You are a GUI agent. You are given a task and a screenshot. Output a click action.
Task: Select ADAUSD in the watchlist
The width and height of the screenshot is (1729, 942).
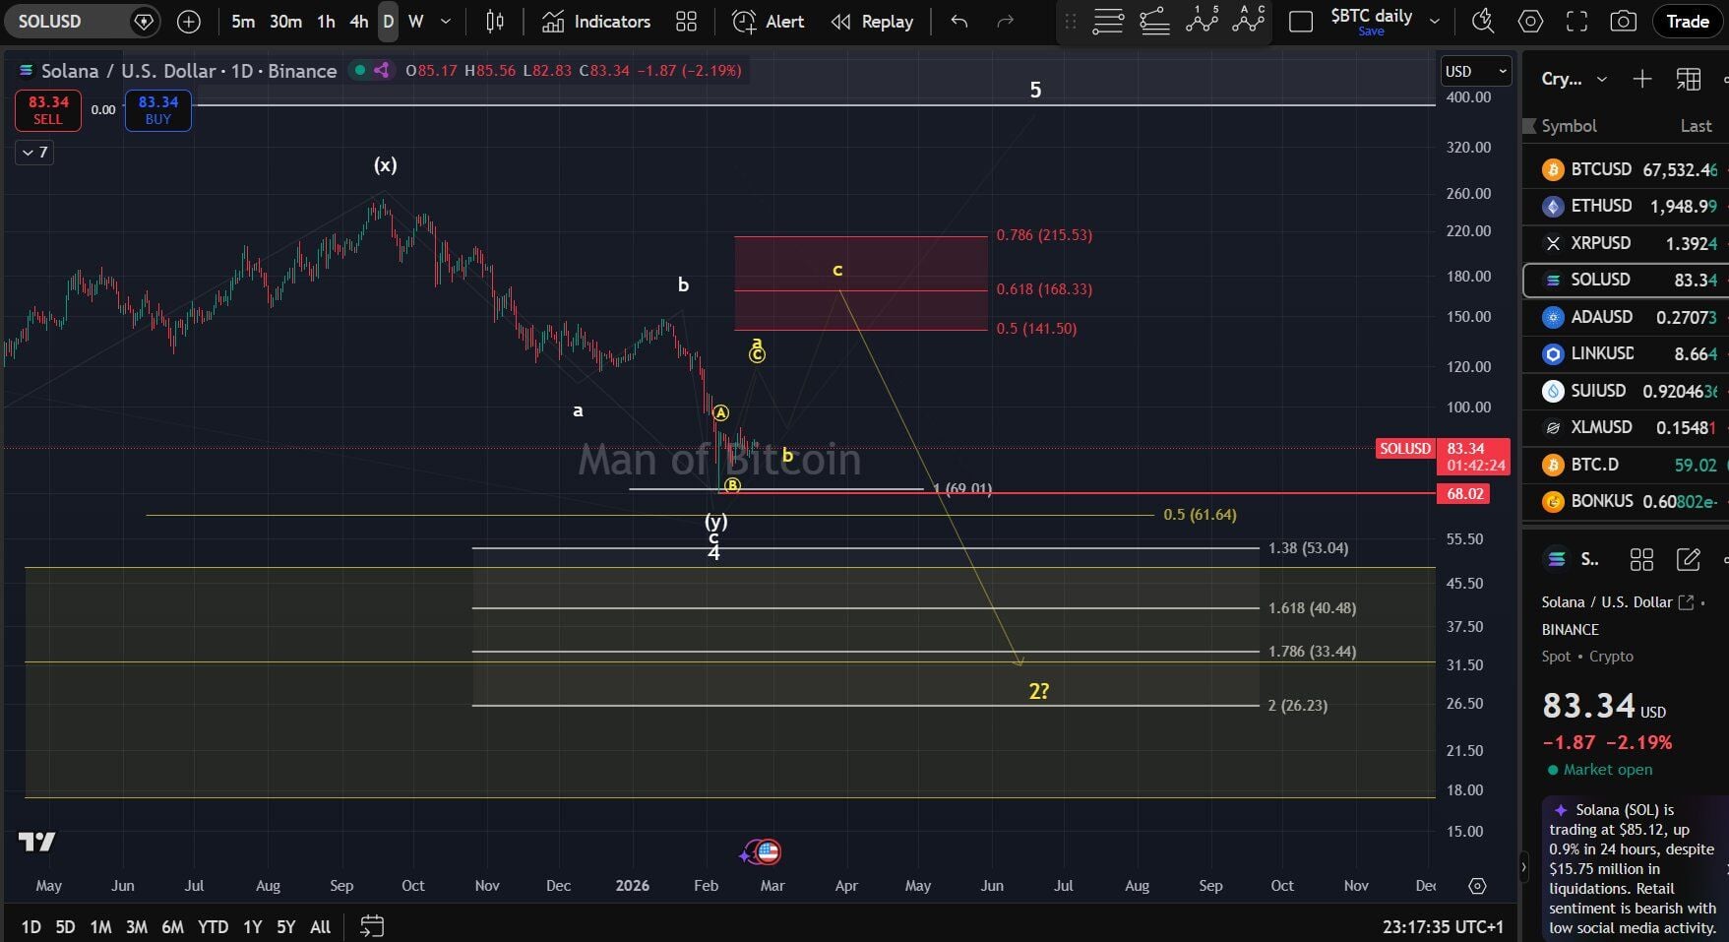pos(1626,317)
